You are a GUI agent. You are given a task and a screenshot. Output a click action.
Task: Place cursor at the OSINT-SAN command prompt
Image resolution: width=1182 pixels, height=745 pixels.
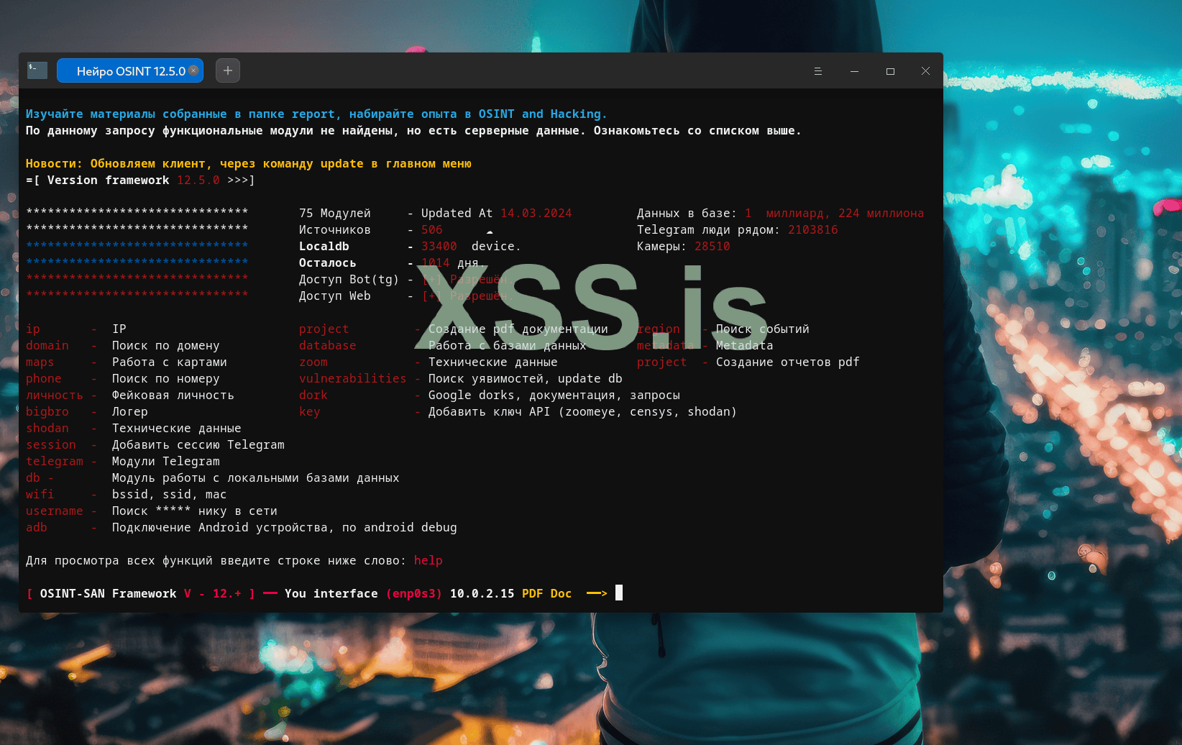tap(619, 593)
